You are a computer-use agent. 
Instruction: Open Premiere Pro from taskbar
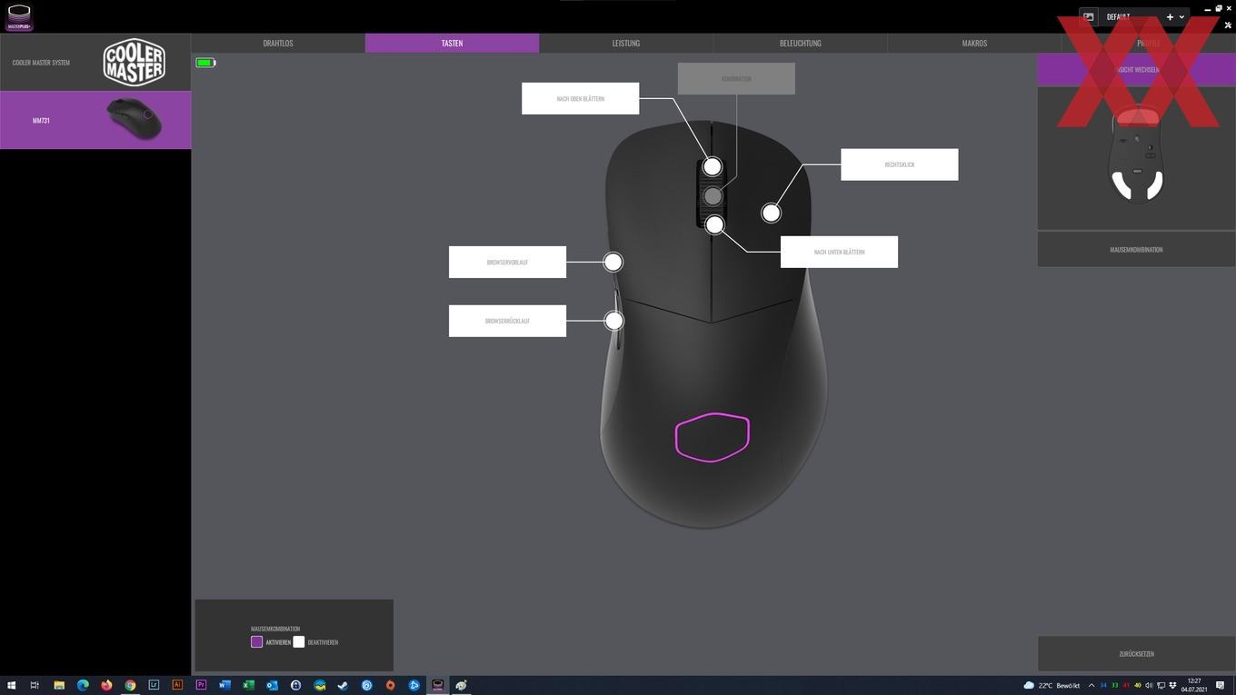[x=201, y=685]
